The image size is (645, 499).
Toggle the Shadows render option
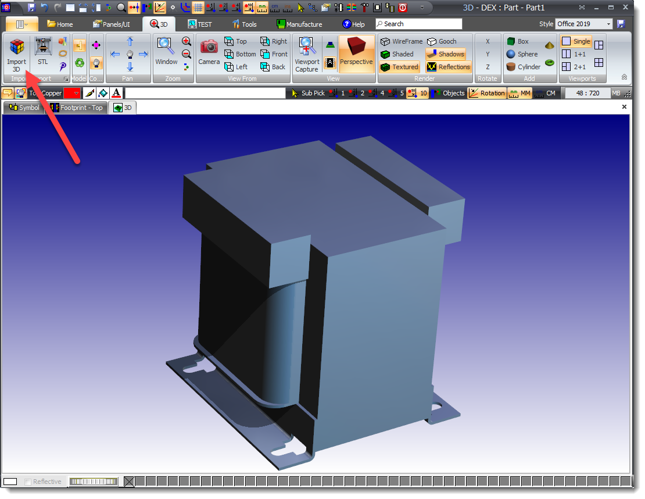445,54
